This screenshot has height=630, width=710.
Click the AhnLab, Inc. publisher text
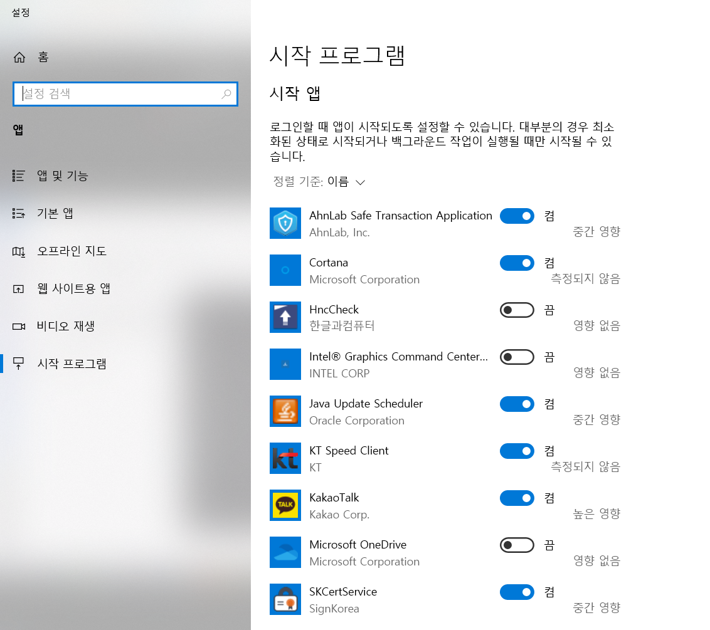point(339,233)
